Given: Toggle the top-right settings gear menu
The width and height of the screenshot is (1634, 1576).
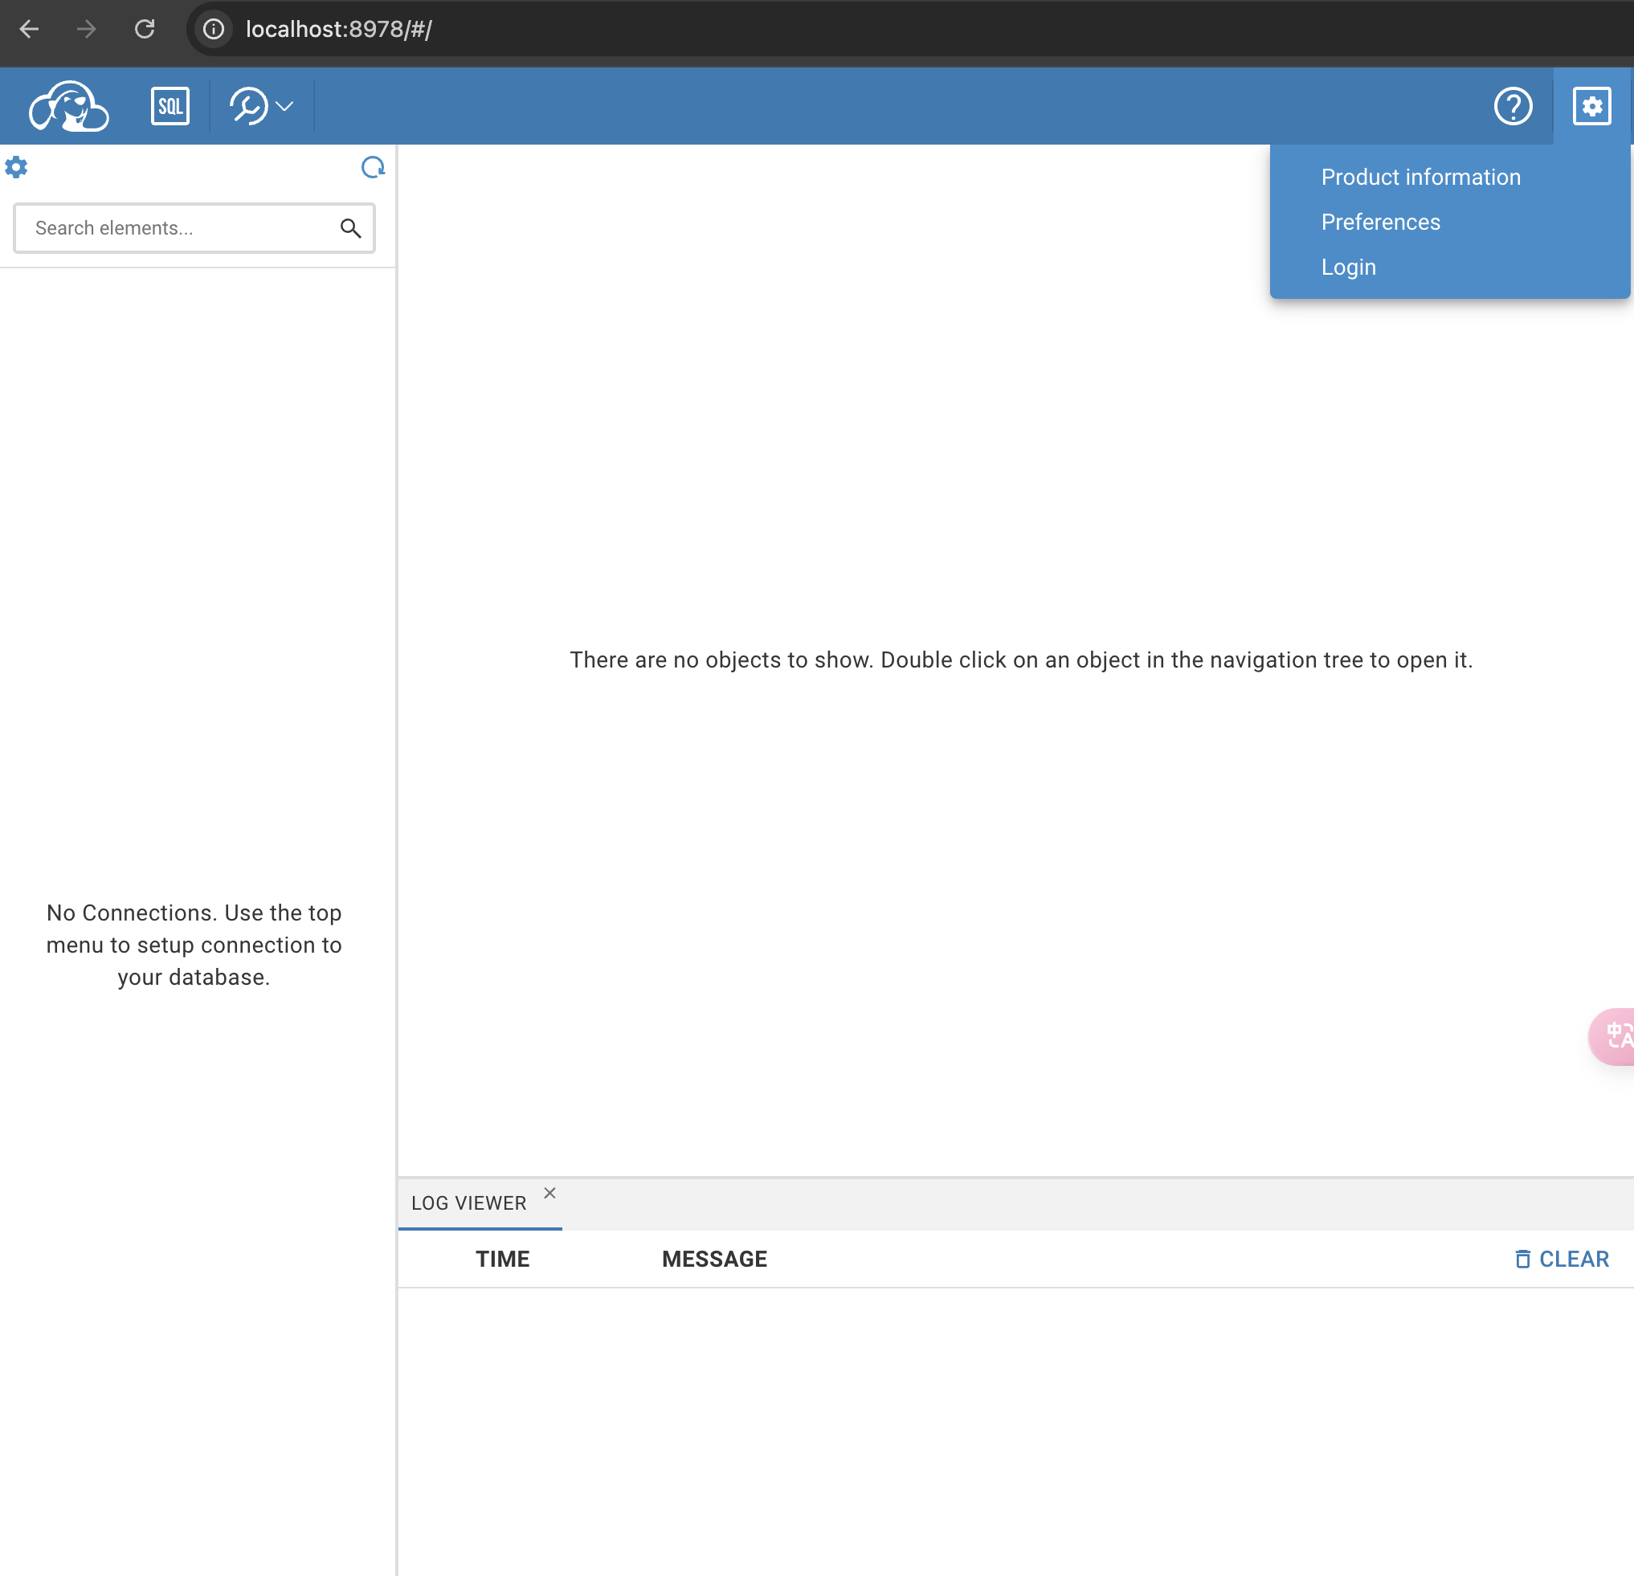Looking at the screenshot, I should pyautogui.click(x=1591, y=106).
